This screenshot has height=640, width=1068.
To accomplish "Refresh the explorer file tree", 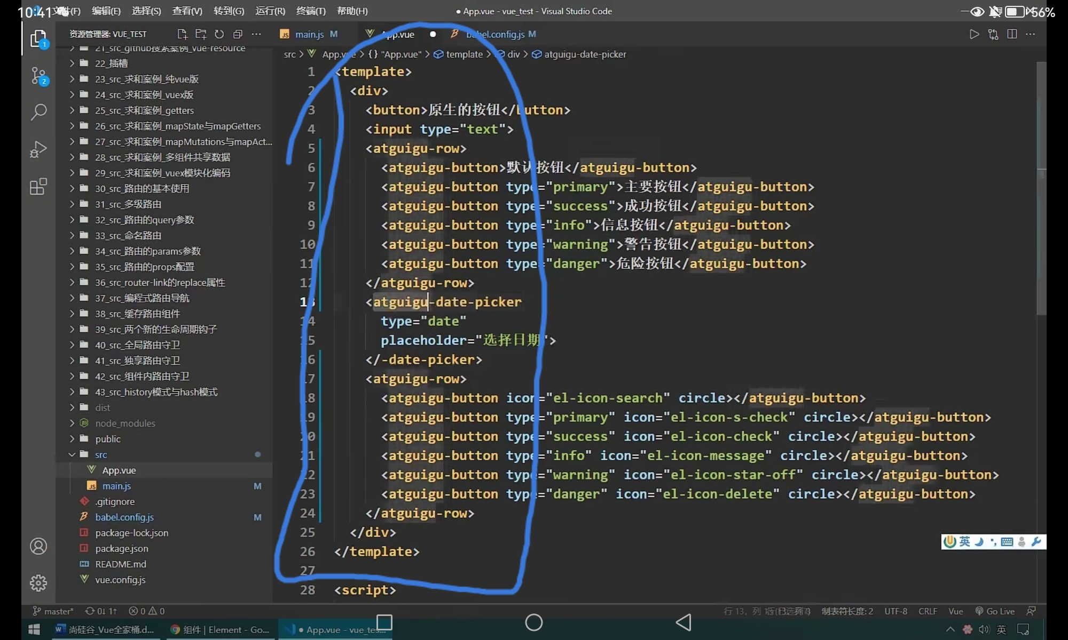I will pyautogui.click(x=219, y=34).
